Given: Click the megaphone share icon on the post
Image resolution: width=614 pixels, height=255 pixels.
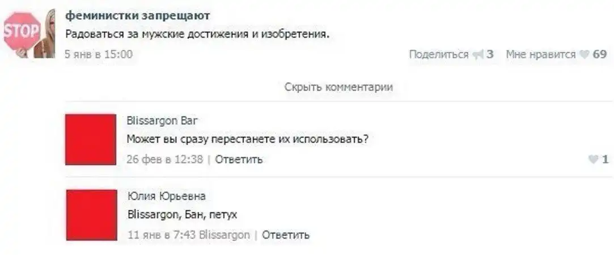Looking at the screenshot, I should coord(477,54).
